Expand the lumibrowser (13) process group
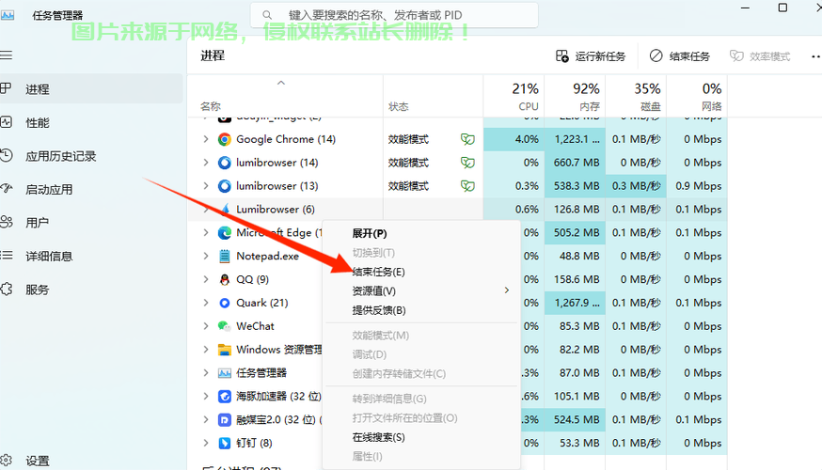The image size is (822, 470). click(x=206, y=186)
